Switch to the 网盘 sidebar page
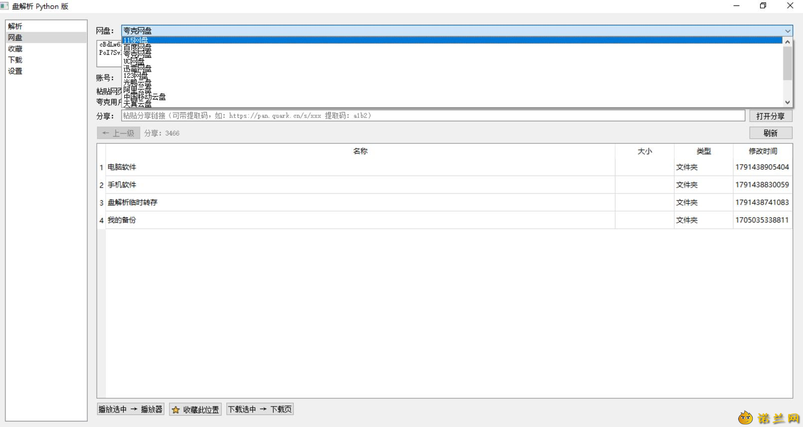This screenshot has width=803, height=427. tap(46, 37)
